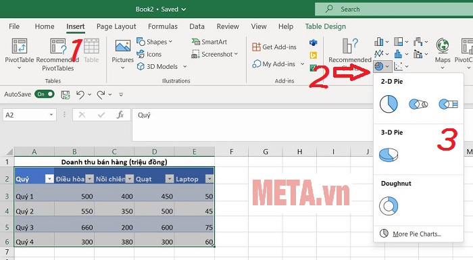Click in the formula bar

point(252,125)
